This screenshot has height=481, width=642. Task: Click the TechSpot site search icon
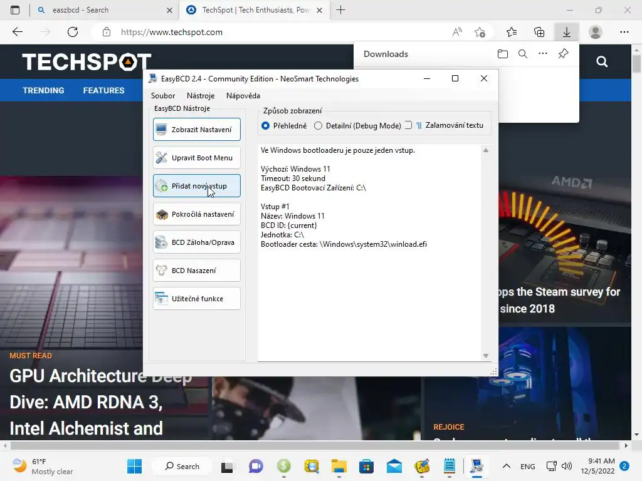point(602,62)
